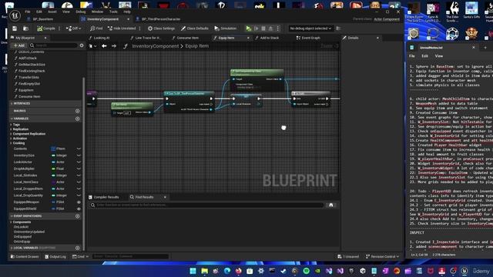Open the debug object selector dropdown
This screenshot has width=493, height=277.
tap(310, 28)
